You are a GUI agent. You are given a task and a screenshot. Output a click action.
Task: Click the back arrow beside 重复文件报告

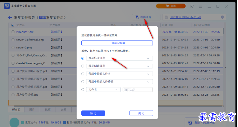pyautogui.click(x=10, y=17)
